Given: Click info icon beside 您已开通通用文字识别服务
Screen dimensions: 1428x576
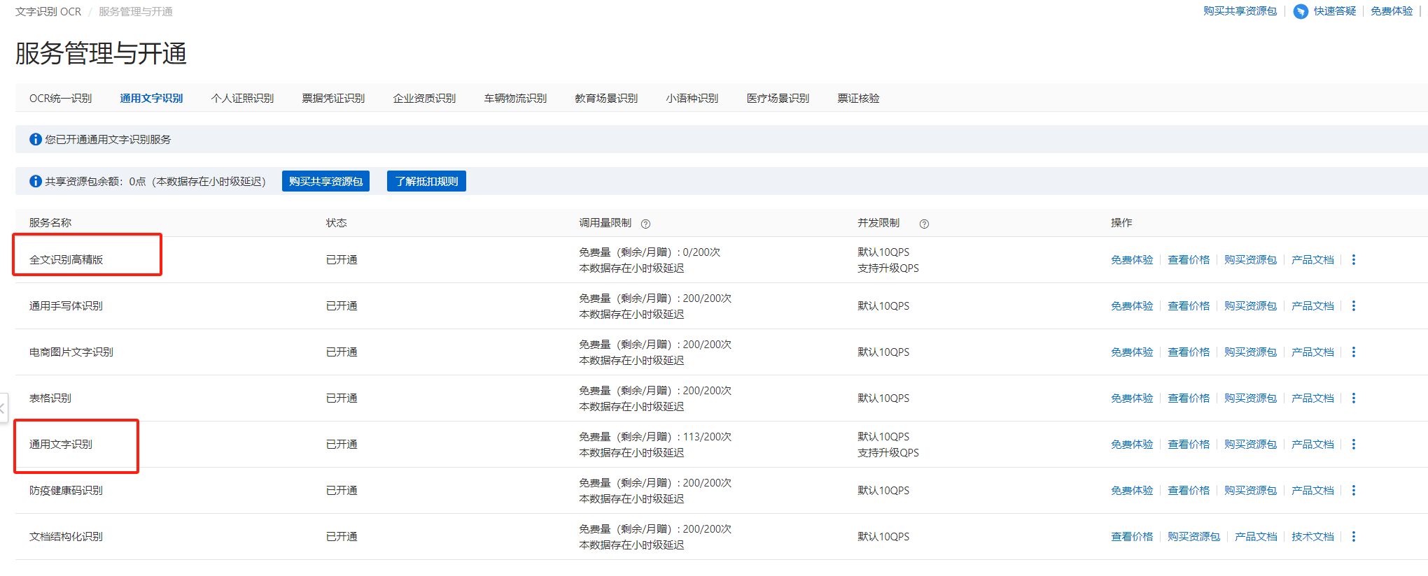Looking at the screenshot, I should point(35,139).
